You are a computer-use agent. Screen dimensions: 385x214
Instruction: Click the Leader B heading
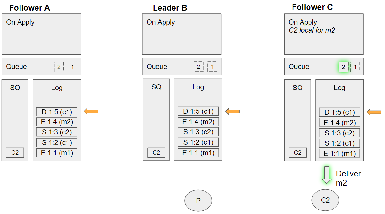point(170,8)
